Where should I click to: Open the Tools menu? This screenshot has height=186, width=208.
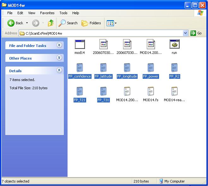(63, 13)
